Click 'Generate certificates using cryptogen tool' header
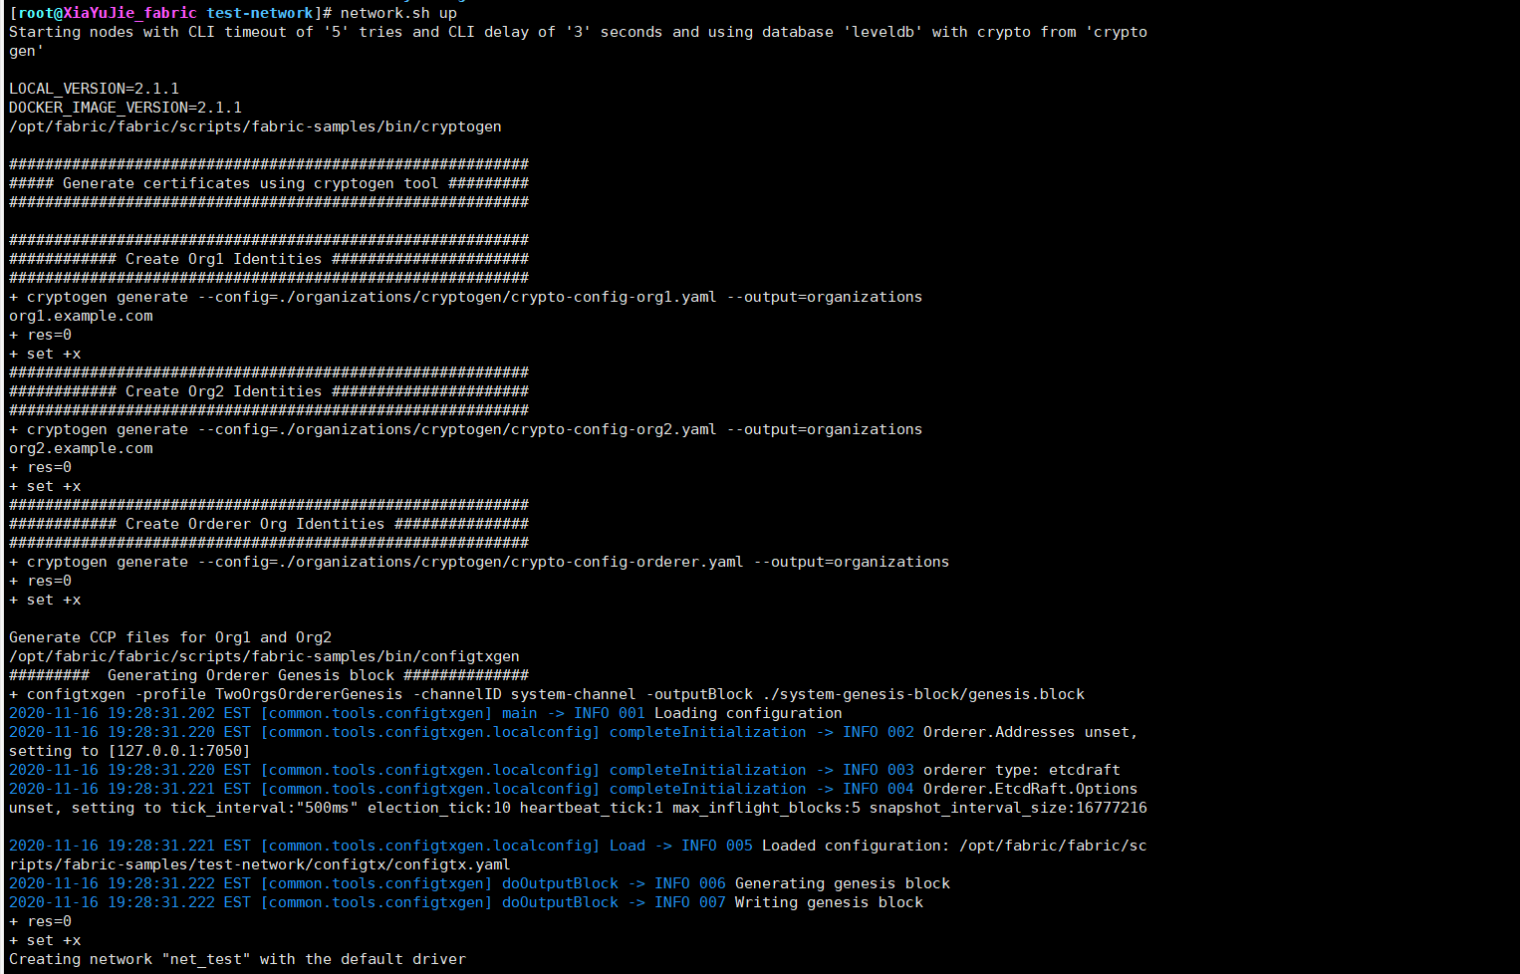The image size is (1520, 974). [250, 183]
